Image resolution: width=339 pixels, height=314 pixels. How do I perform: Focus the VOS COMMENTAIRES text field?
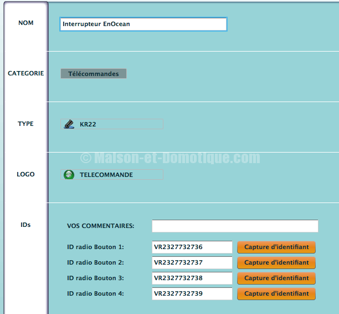point(235,226)
